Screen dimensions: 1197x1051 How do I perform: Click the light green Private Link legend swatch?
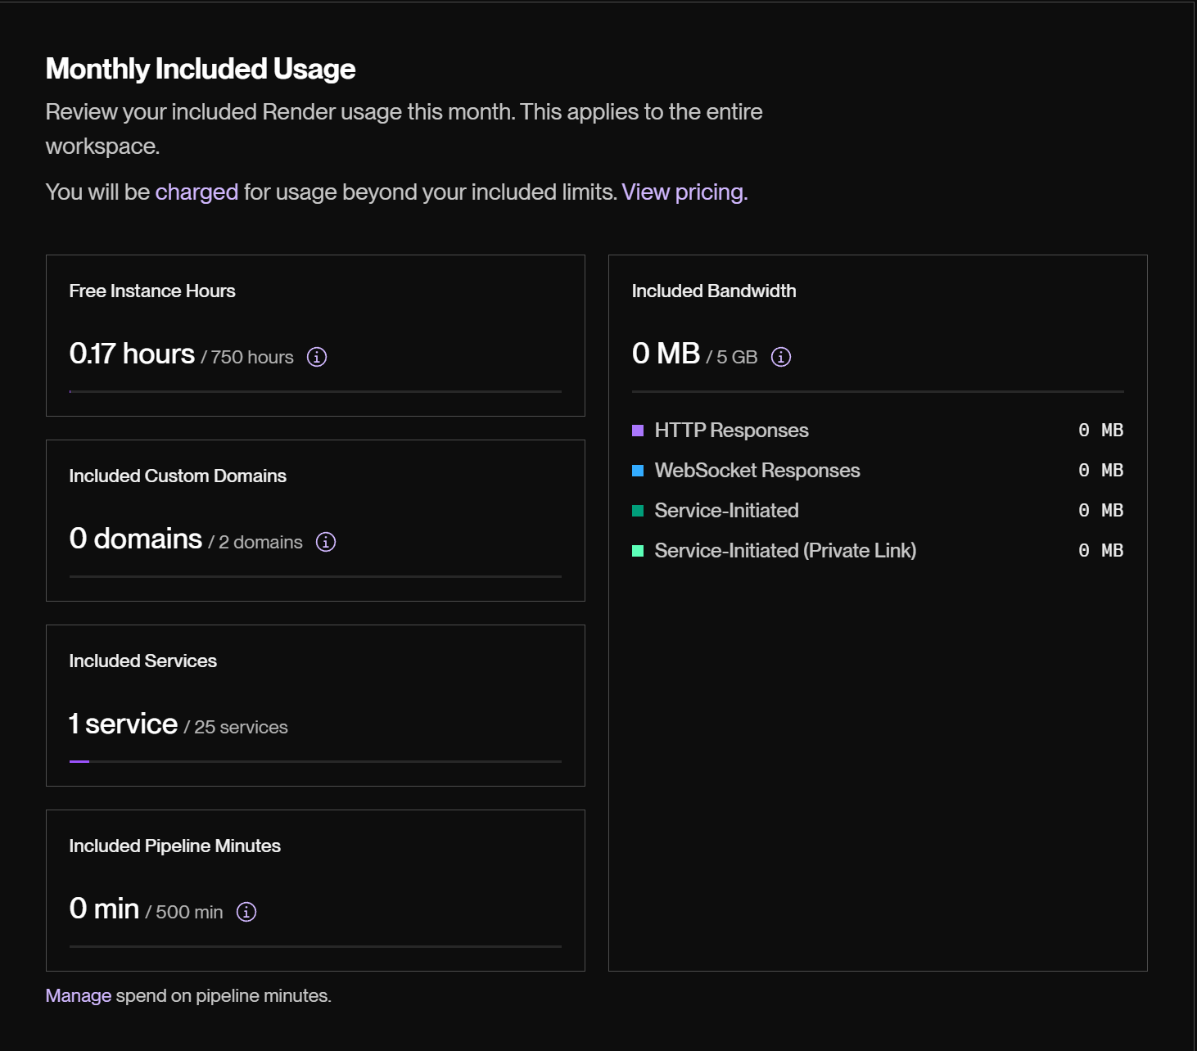click(x=638, y=551)
